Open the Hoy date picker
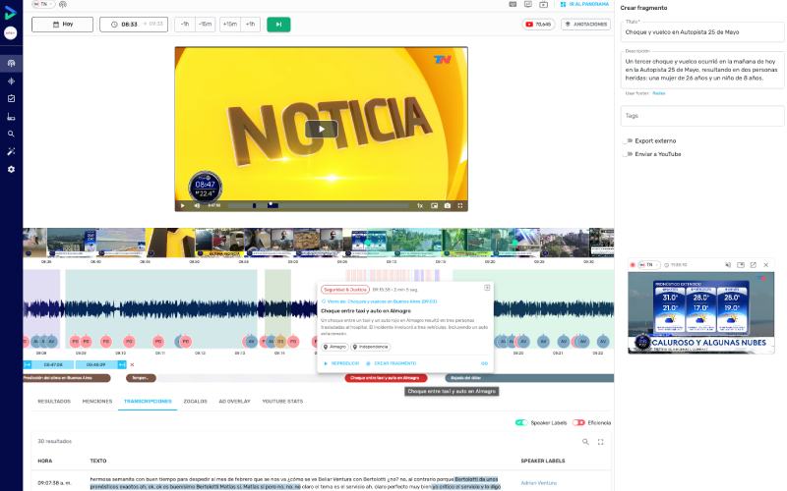The height and width of the screenshot is (491, 787). coord(62,24)
